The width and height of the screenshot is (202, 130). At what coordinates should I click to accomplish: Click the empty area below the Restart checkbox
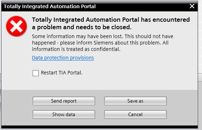tap(100, 83)
